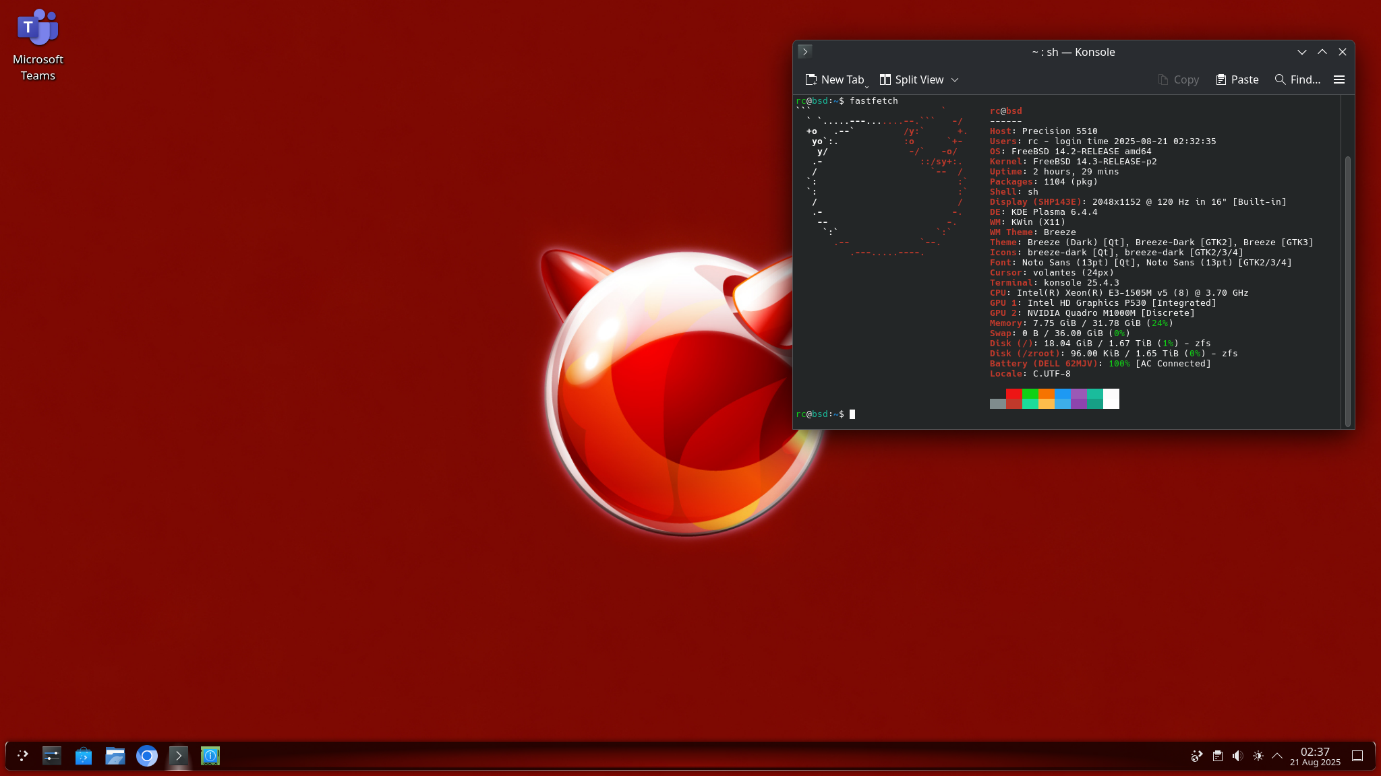Click Find... in the Konsole toolbar
Viewport: 1381px width, 776px height.
[1297, 79]
